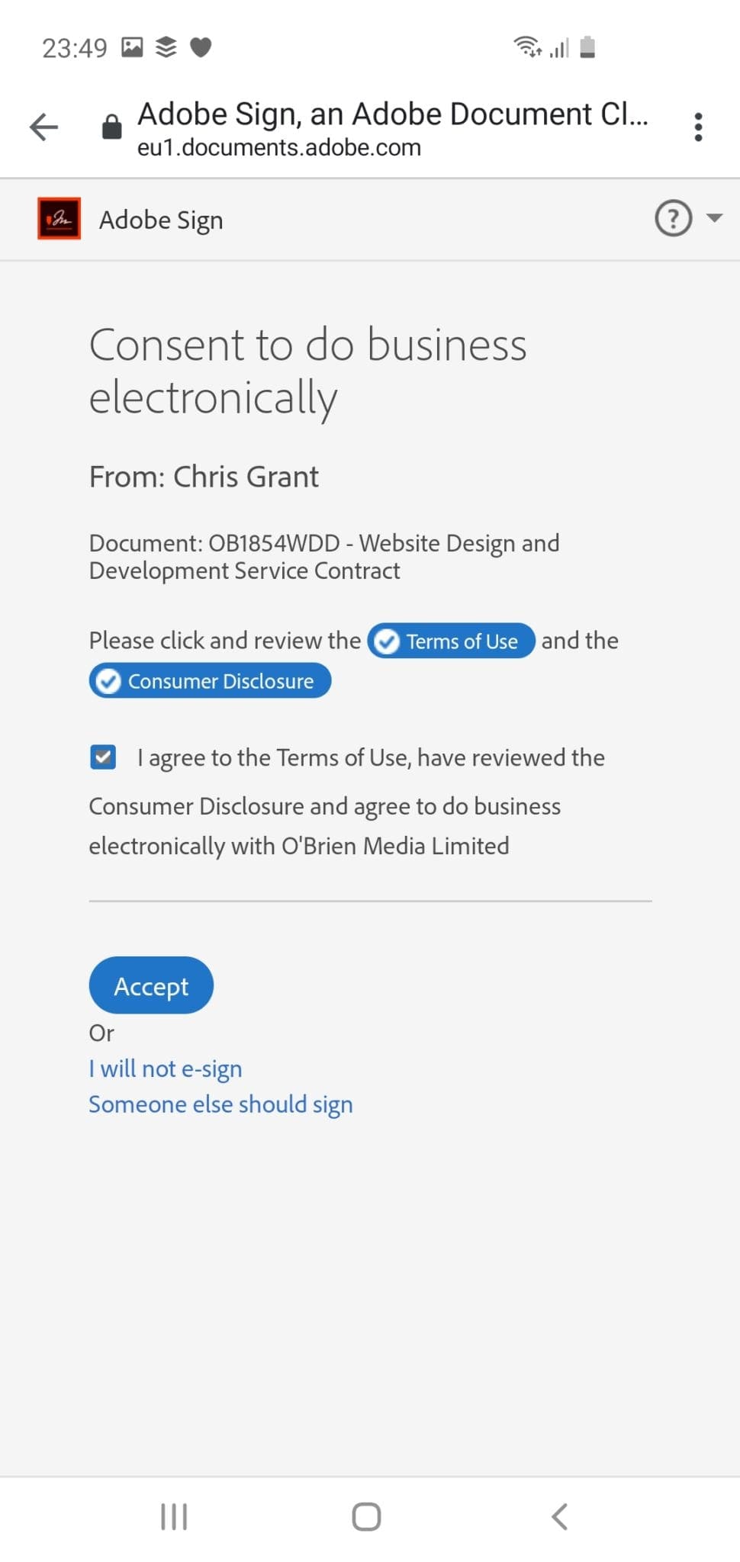
Task: Tap the Wi-Fi icon in the status bar
Action: [x=528, y=47]
